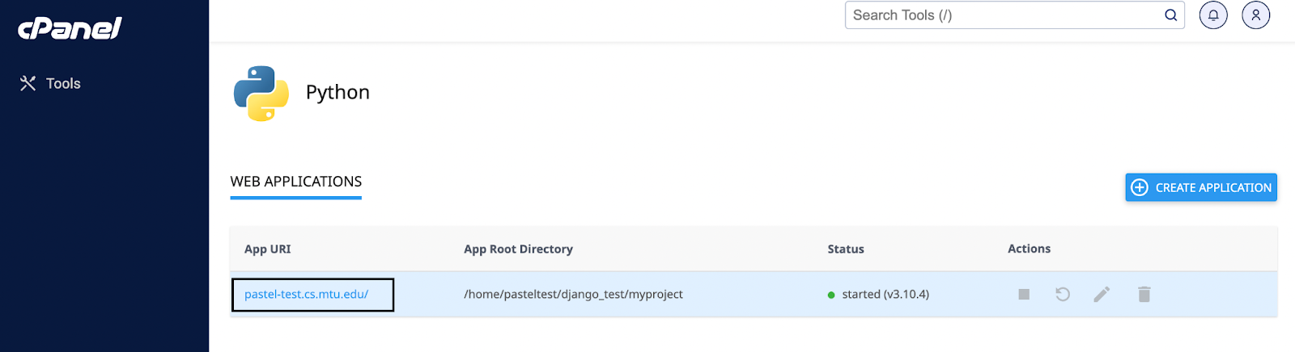This screenshot has width=1295, height=352.
Task: Focus the Search Tools field
Action: click(x=1014, y=15)
